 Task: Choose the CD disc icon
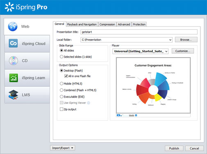[14, 60]
